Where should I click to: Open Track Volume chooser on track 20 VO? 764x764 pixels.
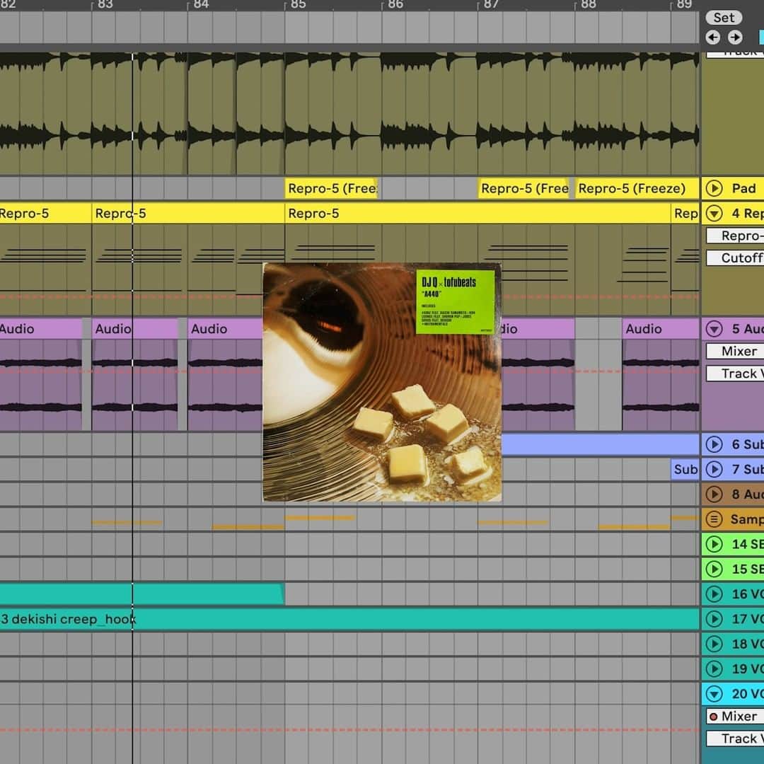[x=735, y=739]
